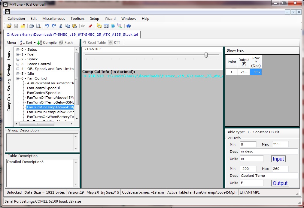Select FanControlSpeedHi tree item

(x=43, y=88)
